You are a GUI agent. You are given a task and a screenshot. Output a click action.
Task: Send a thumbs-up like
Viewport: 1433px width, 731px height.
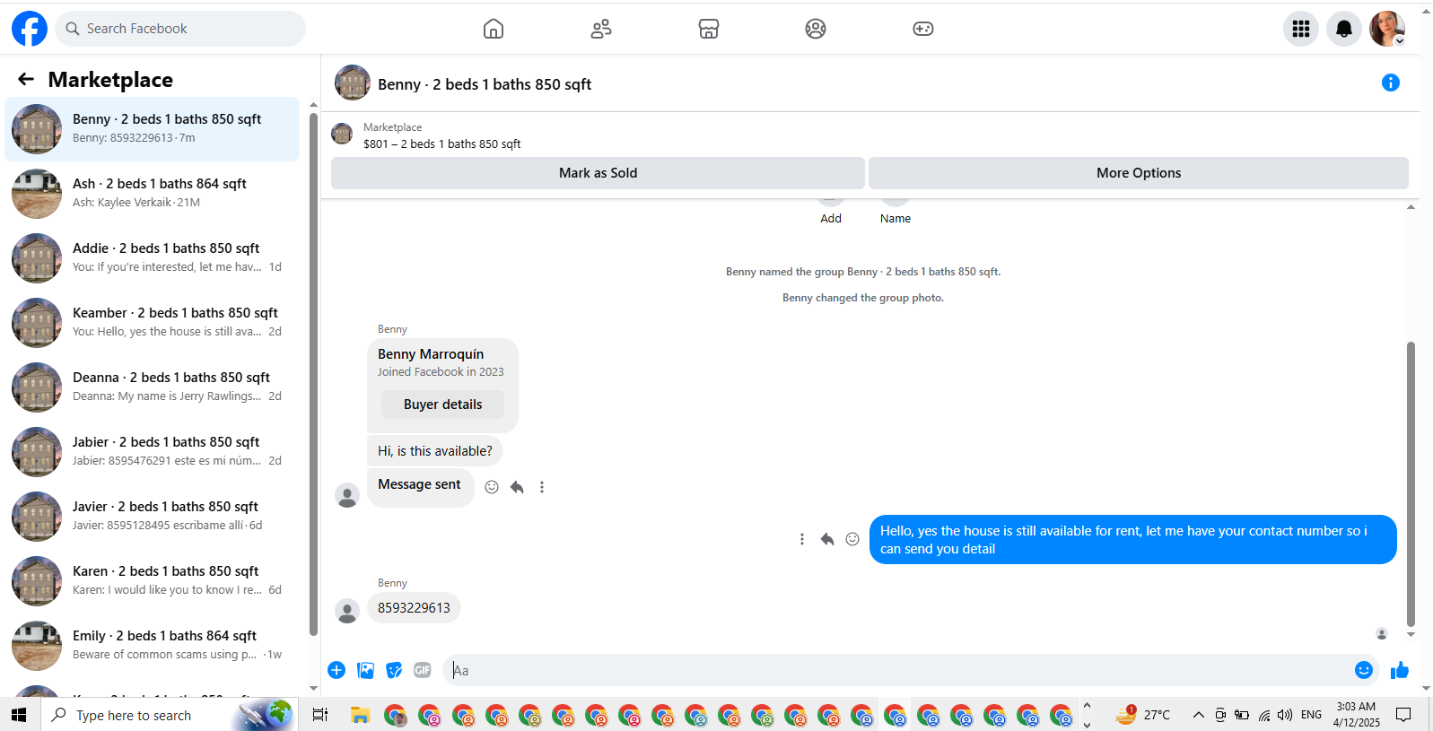[1400, 670]
